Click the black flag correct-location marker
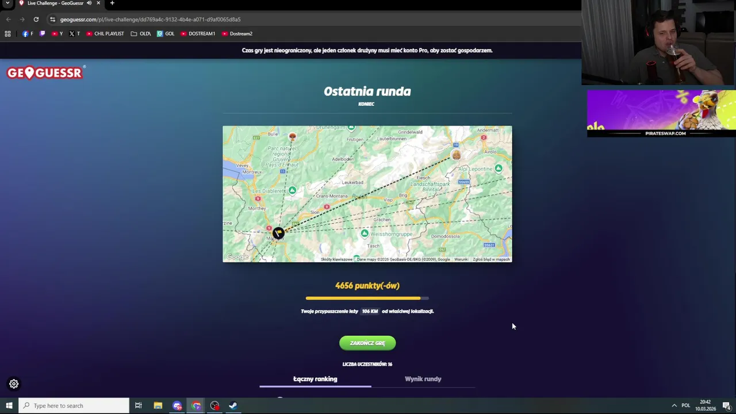This screenshot has height=414, width=736. pos(278,233)
